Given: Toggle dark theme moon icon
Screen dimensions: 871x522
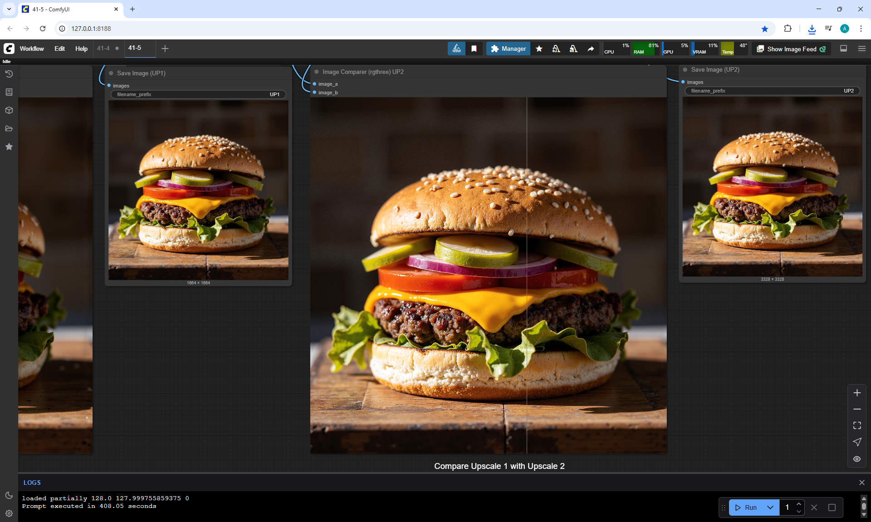Looking at the screenshot, I should 9,495.
